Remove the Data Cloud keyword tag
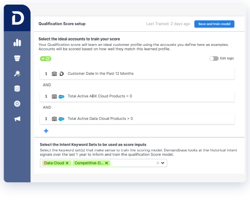 tap(67, 163)
